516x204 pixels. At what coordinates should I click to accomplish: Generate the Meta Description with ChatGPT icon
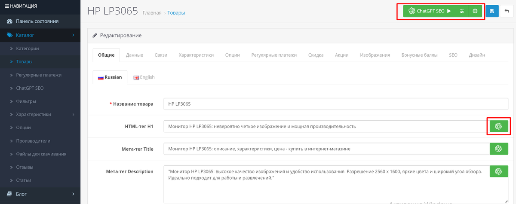pyautogui.click(x=499, y=171)
